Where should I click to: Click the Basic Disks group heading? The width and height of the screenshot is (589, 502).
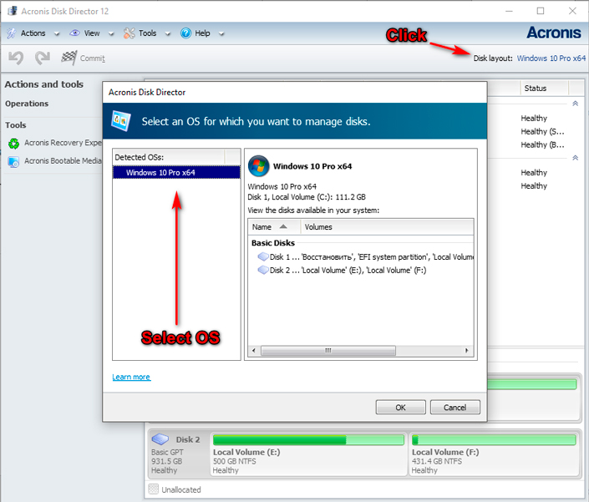coord(273,243)
